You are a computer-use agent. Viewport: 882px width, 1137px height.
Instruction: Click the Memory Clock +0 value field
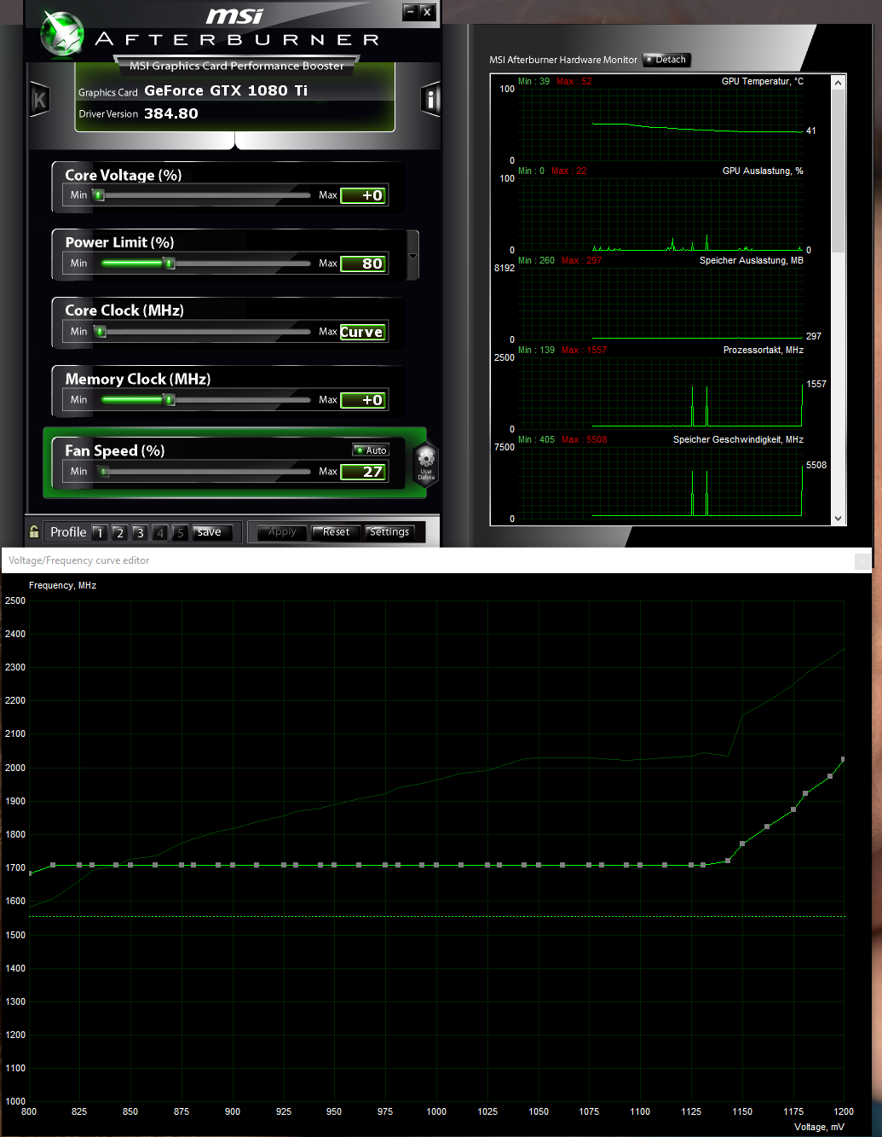click(363, 400)
